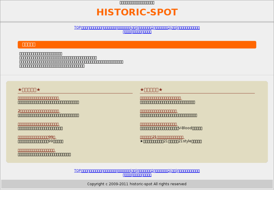Open the TOP link in upper navigation
The width and height of the screenshot is (274, 205).
78,27
